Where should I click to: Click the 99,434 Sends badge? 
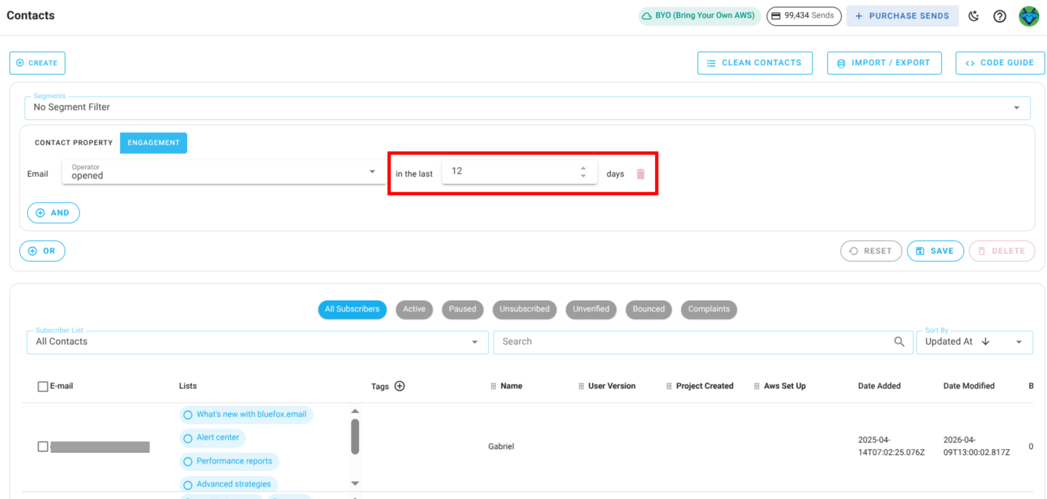(x=803, y=16)
